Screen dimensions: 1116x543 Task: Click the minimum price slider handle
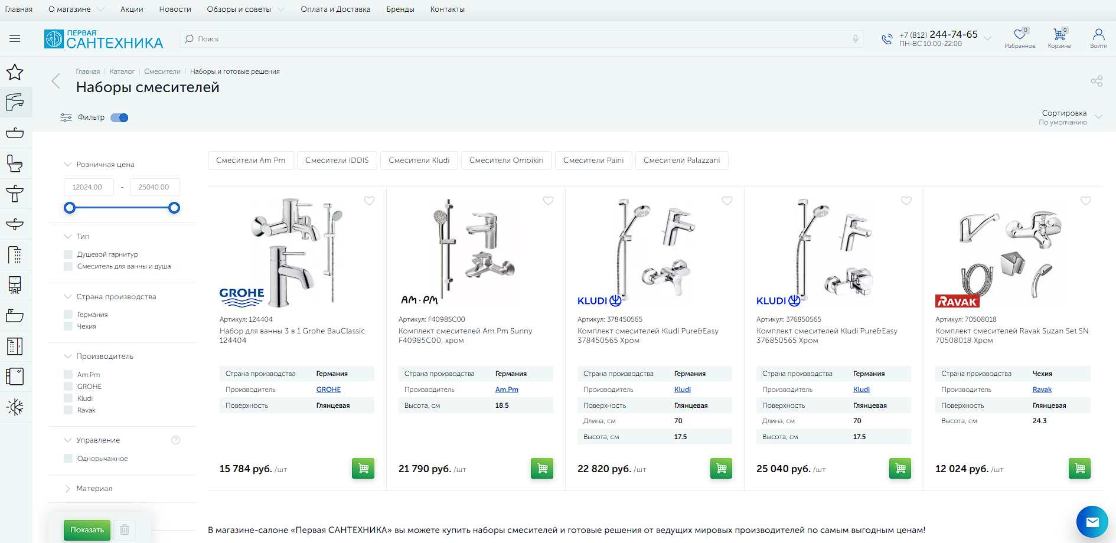click(70, 208)
